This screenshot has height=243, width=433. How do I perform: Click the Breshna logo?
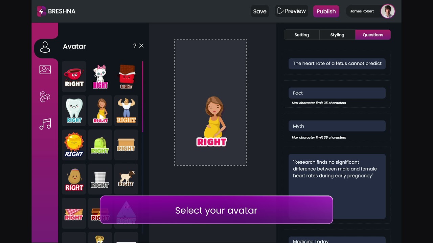point(56,11)
